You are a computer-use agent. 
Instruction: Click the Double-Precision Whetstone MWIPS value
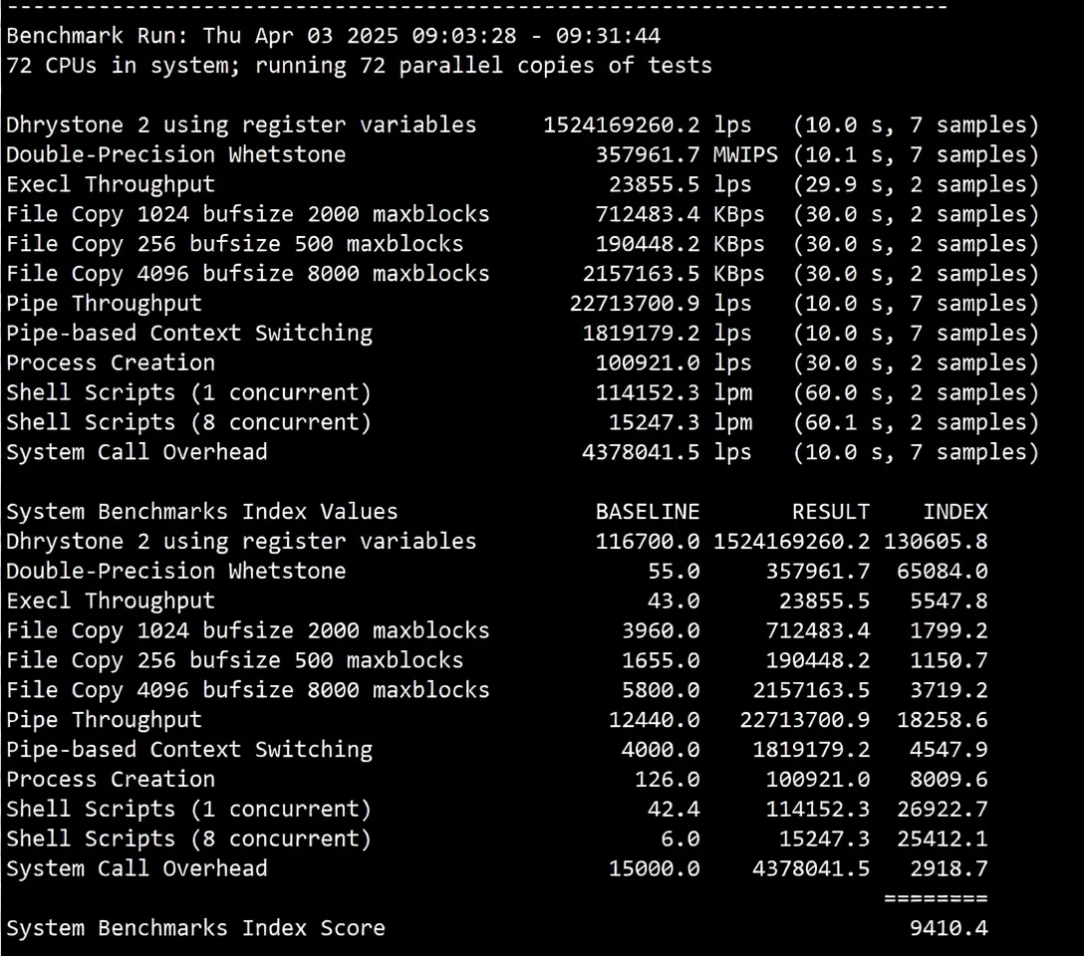(662, 154)
